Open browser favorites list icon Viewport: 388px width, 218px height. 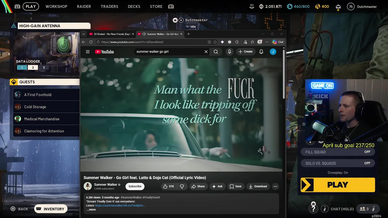(x=252, y=42)
